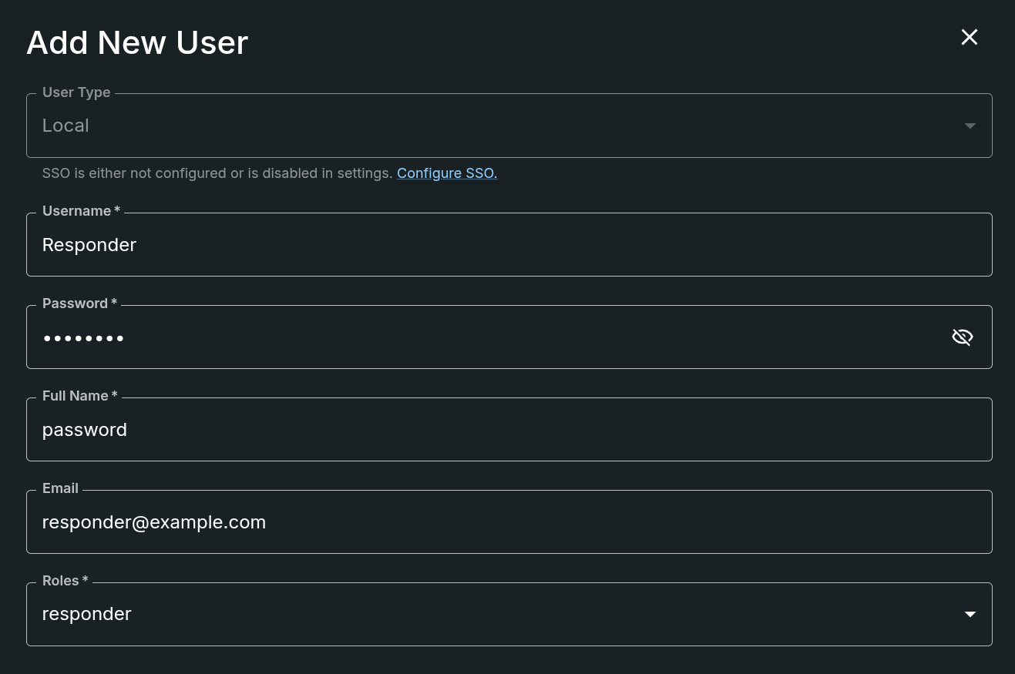The height and width of the screenshot is (674, 1015).
Task: Open the Configure SSO link
Action: coord(447,173)
